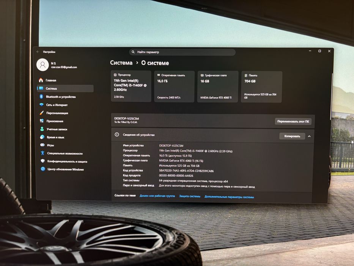This screenshot has height=266, width=354.
Task: Click the Bluetooth icon in sidebar
Action: [x=41, y=97]
